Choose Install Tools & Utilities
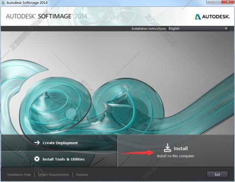The image size is (235, 182). (x=59, y=159)
